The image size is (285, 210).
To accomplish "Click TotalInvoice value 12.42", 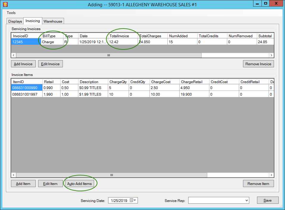I will pos(123,42).
